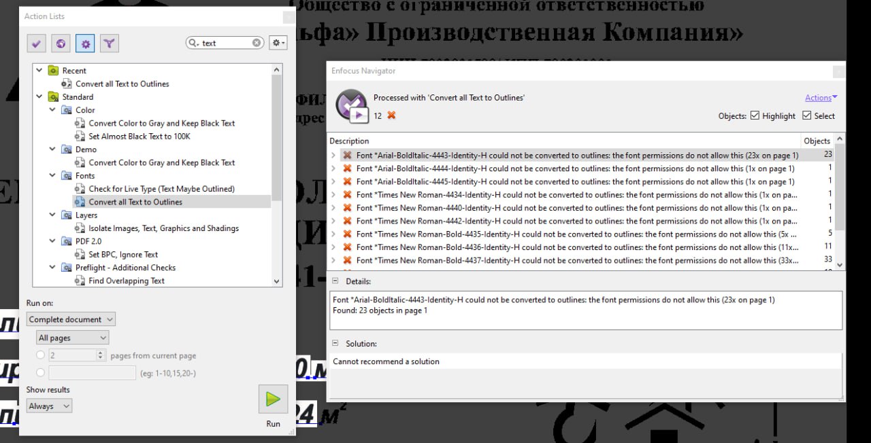Click the Enfocus Navigator logo icon
871x443 pixels.
352,105
